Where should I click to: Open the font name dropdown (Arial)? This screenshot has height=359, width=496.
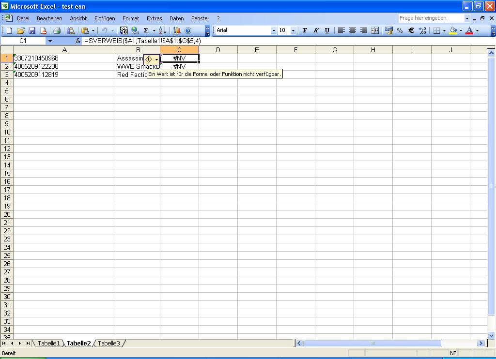tap(274, 30)
